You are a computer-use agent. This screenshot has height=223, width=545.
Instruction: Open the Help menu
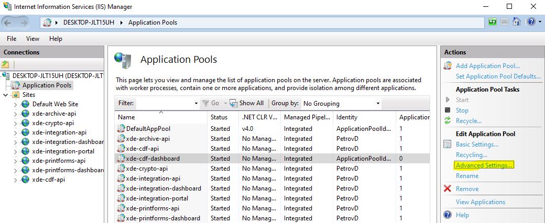pyautogui.click(x=56, y=39)
